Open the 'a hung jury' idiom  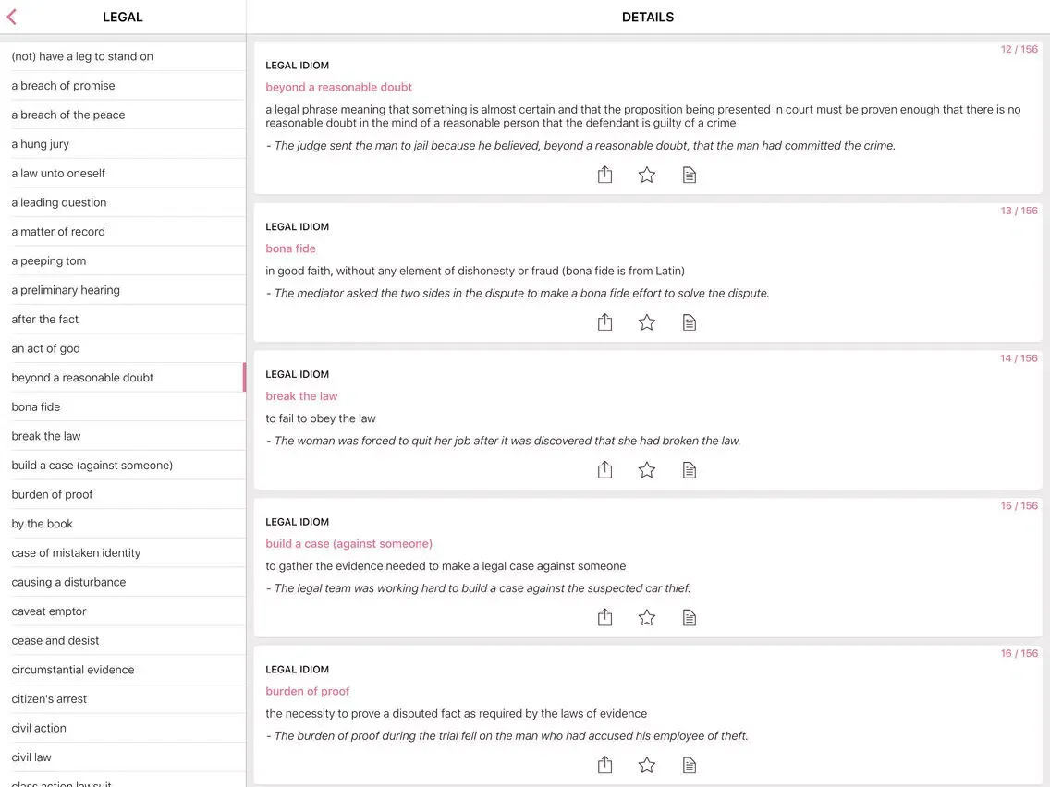click(123, 144)
